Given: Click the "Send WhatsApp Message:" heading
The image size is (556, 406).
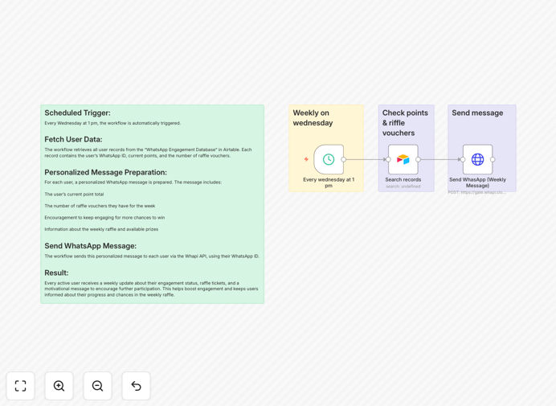Looking at the screenshot, I should click(90, 246).
